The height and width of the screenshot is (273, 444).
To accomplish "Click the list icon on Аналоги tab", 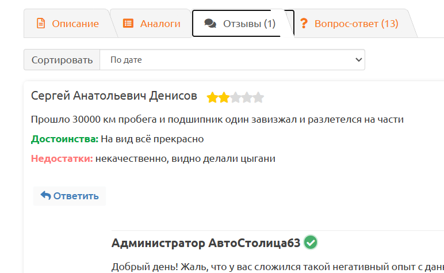I will 128,23.
